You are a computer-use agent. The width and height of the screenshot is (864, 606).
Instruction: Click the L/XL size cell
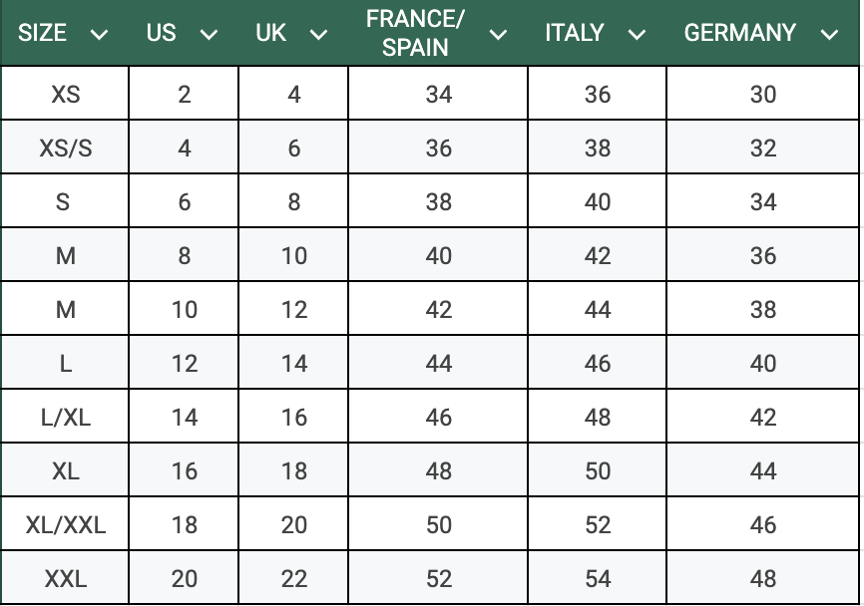(65, 418)
